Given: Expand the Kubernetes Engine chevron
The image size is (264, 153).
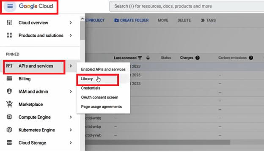Looking at the screenshot, I should pos(71,130).
